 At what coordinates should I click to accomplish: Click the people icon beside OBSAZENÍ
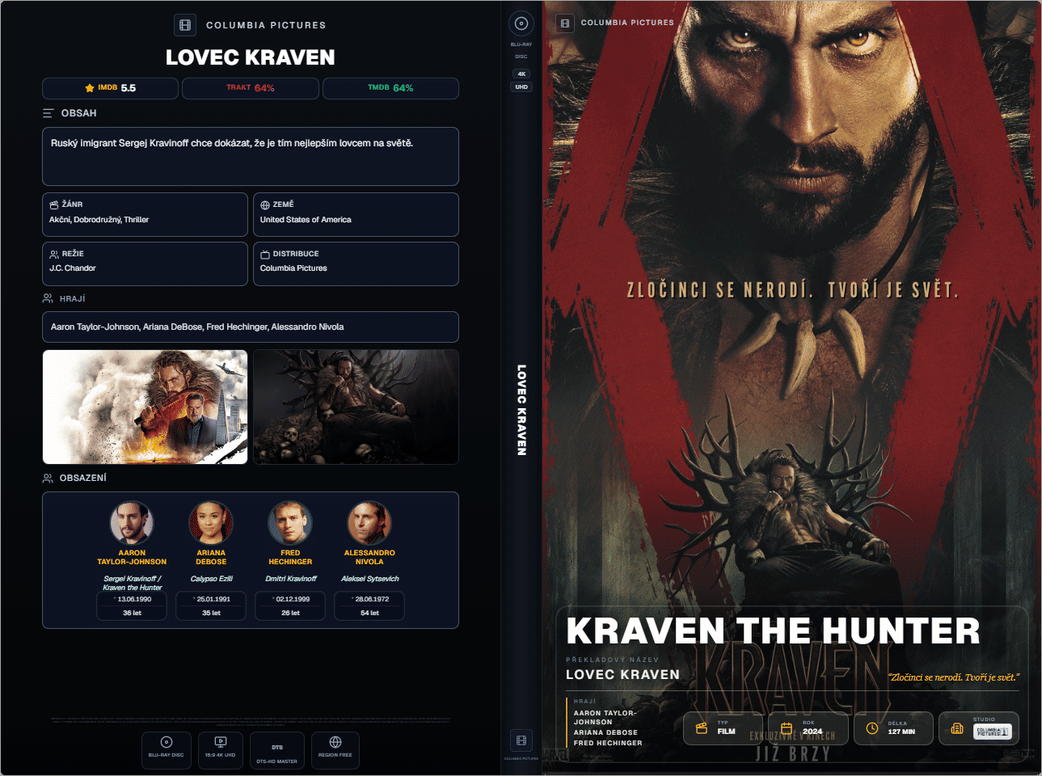48,478
